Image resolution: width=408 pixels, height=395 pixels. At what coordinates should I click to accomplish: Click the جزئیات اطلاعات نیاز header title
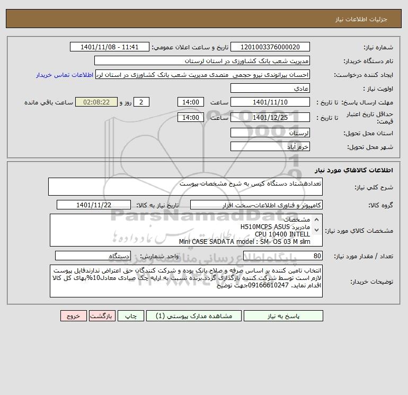tap(361, 19)
